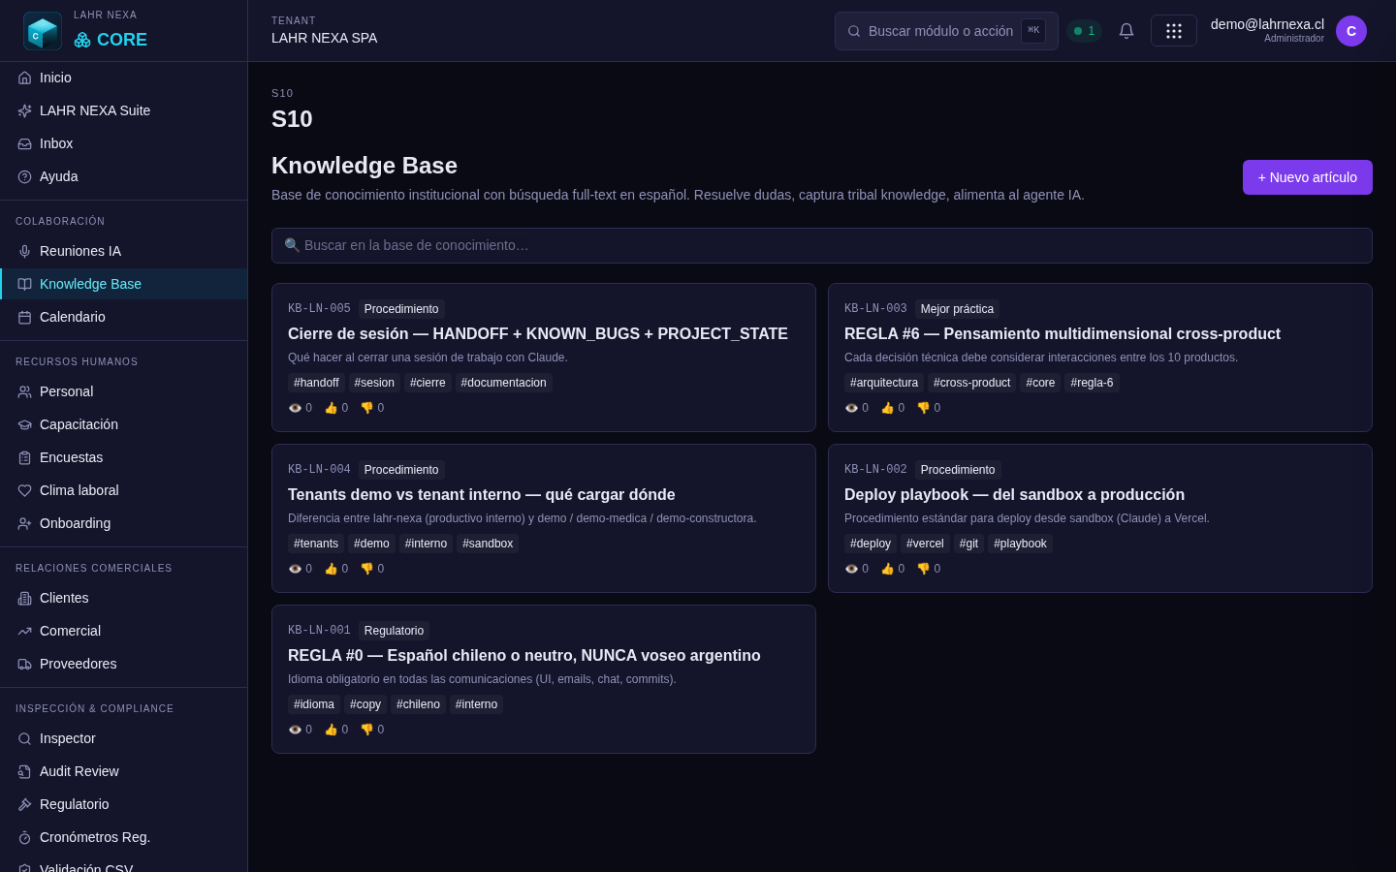
Task: Click the #chileno tag
Action: coord(418,704)
